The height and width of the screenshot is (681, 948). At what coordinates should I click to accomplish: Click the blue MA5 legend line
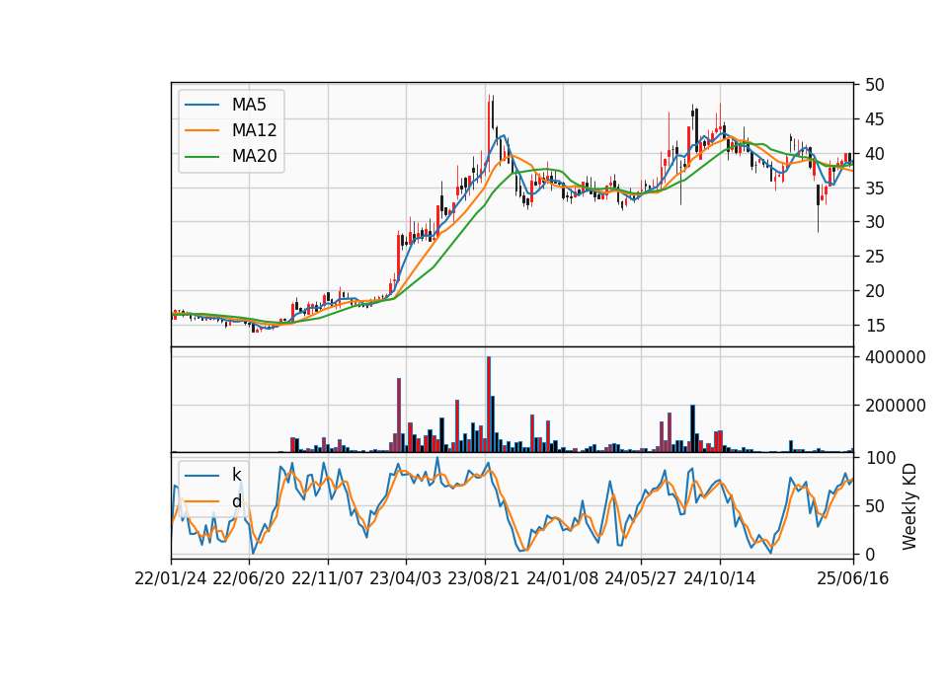click(201, 105)
